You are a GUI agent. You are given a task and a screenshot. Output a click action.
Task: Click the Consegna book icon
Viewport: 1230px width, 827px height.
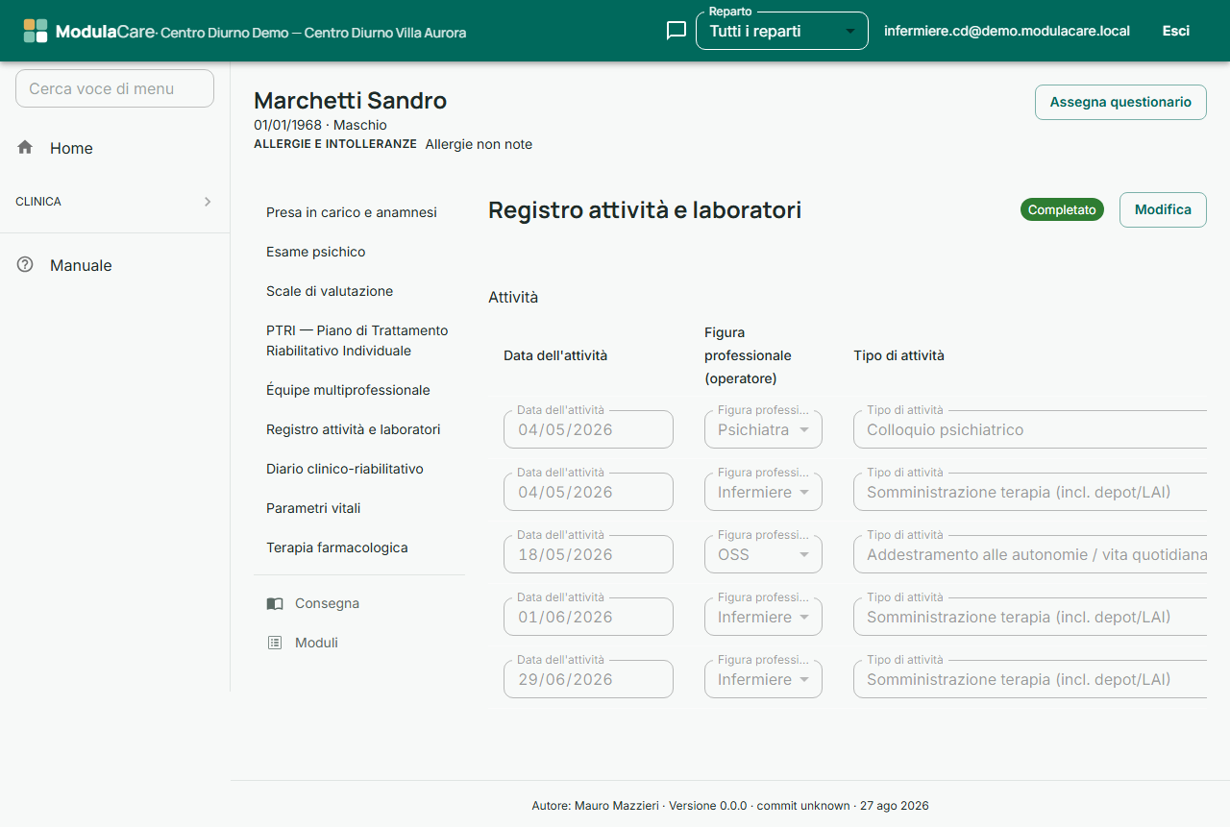coord(275,603)
